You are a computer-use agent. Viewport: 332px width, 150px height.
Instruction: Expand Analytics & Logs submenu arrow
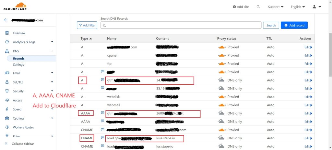click(x=52, y=42)
